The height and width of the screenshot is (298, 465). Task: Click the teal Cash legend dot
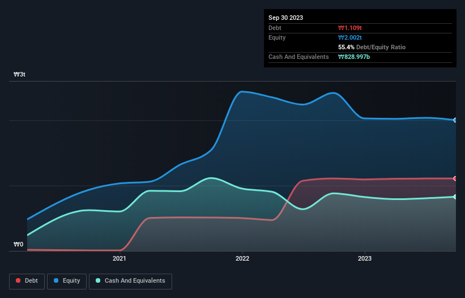pos(98,280)
